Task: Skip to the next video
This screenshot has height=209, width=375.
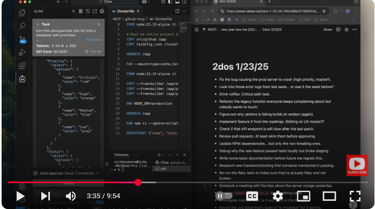Action: point(46,196)
